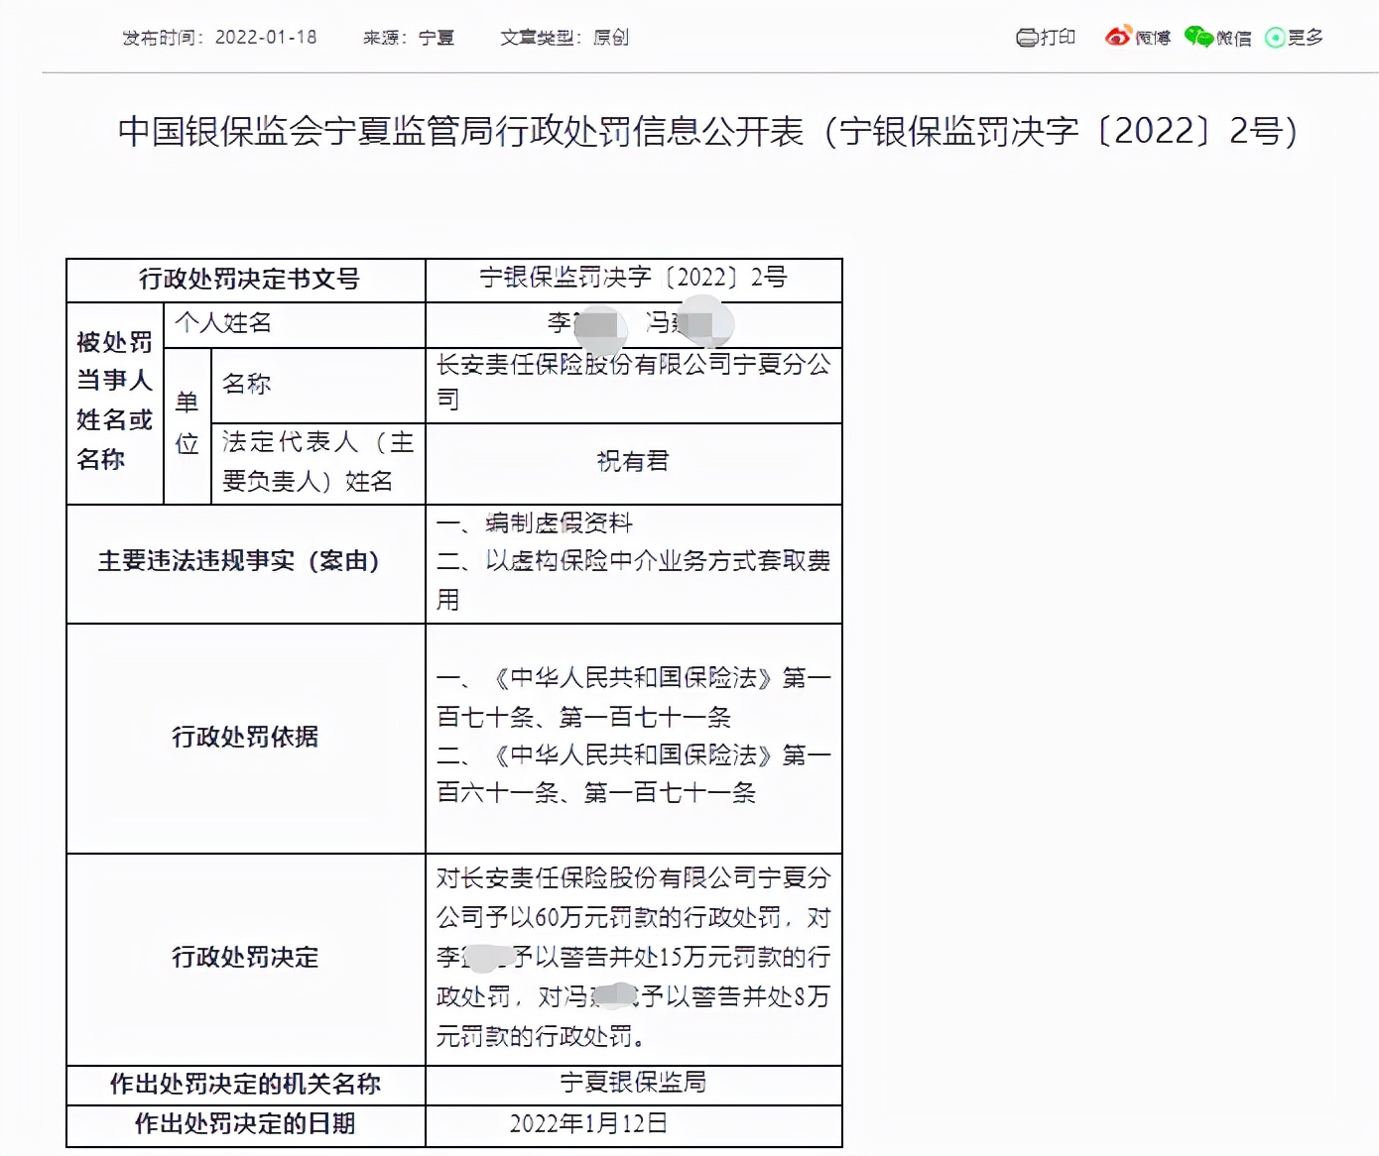1379x1156 pixels.
Task: Click the legal basis line 第一百七十条、第一百七十一条
Action: 633,698
